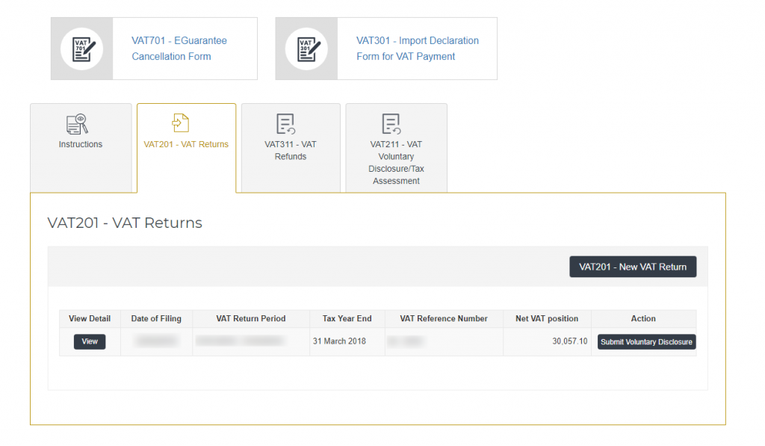Click the Action column header

[x=643, y=319]
